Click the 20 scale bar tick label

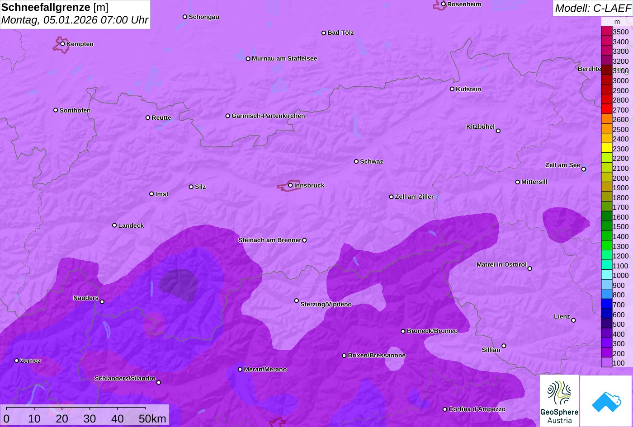click(62, 419)
